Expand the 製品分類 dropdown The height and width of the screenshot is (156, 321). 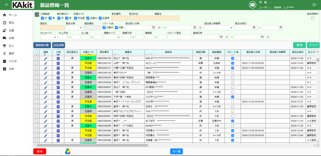[x=81, y=28]
